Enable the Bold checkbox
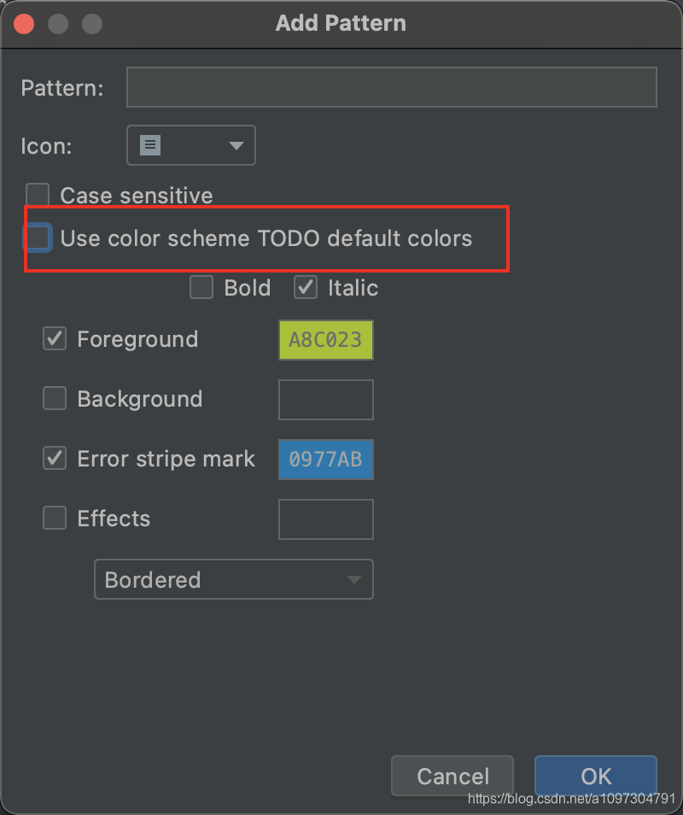The image size is (683, 815). (201, 287)
